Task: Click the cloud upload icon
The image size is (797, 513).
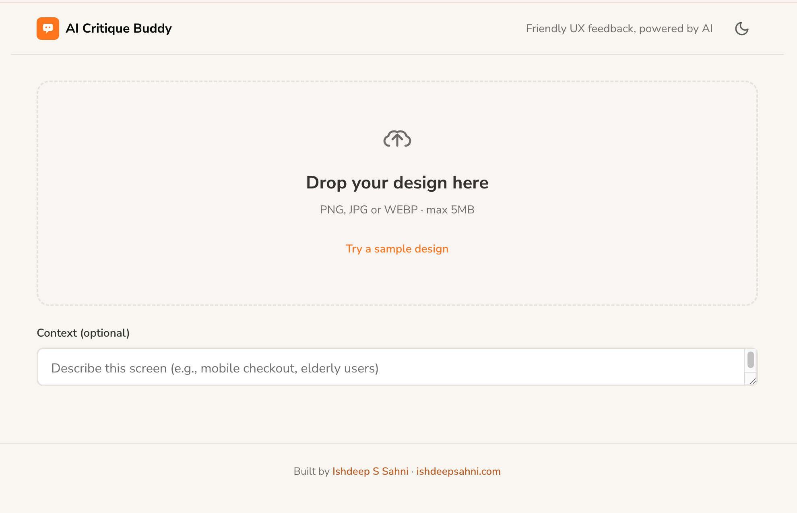Action: (397, 139)
